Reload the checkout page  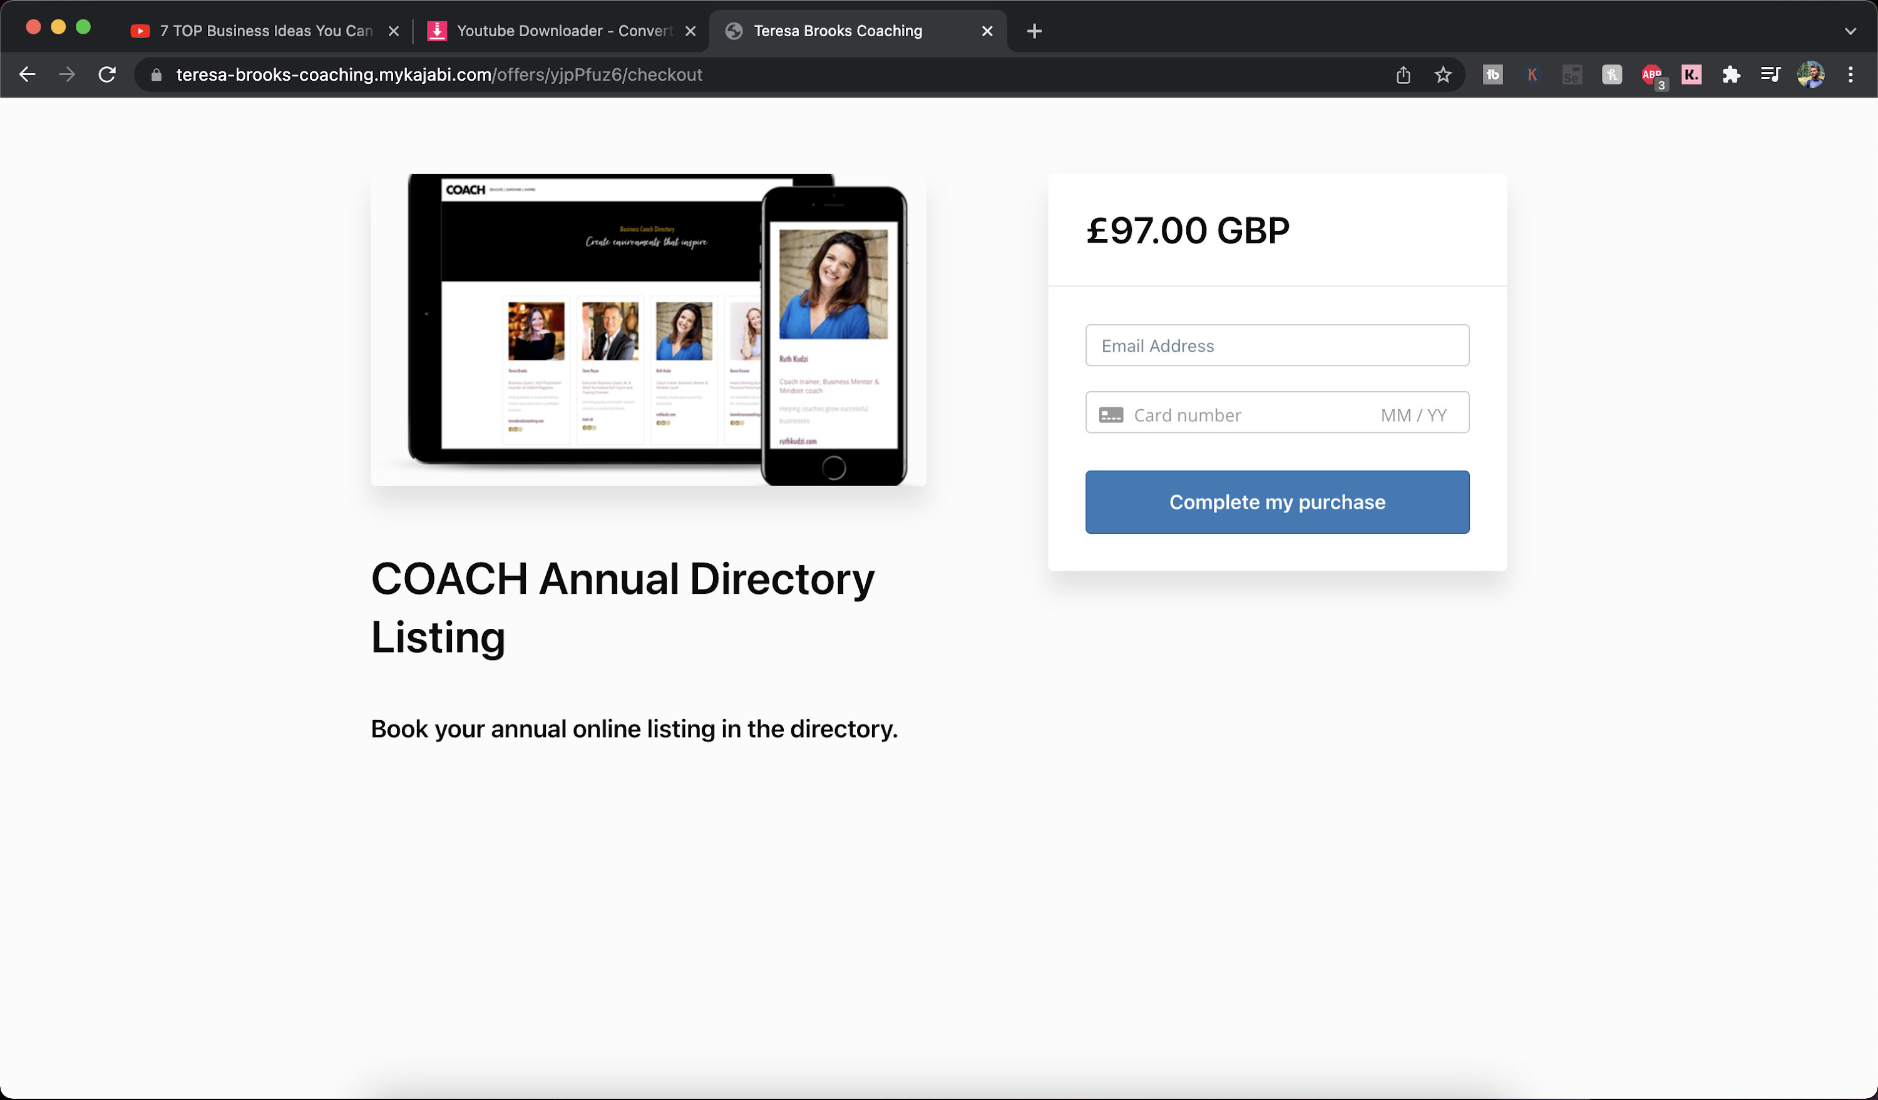[x=107, y=74]
